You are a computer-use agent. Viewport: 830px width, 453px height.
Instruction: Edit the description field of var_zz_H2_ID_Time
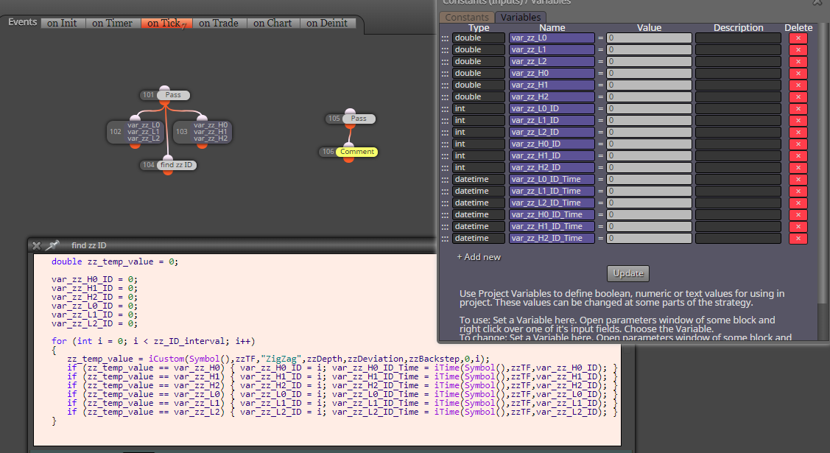point(738,238)
